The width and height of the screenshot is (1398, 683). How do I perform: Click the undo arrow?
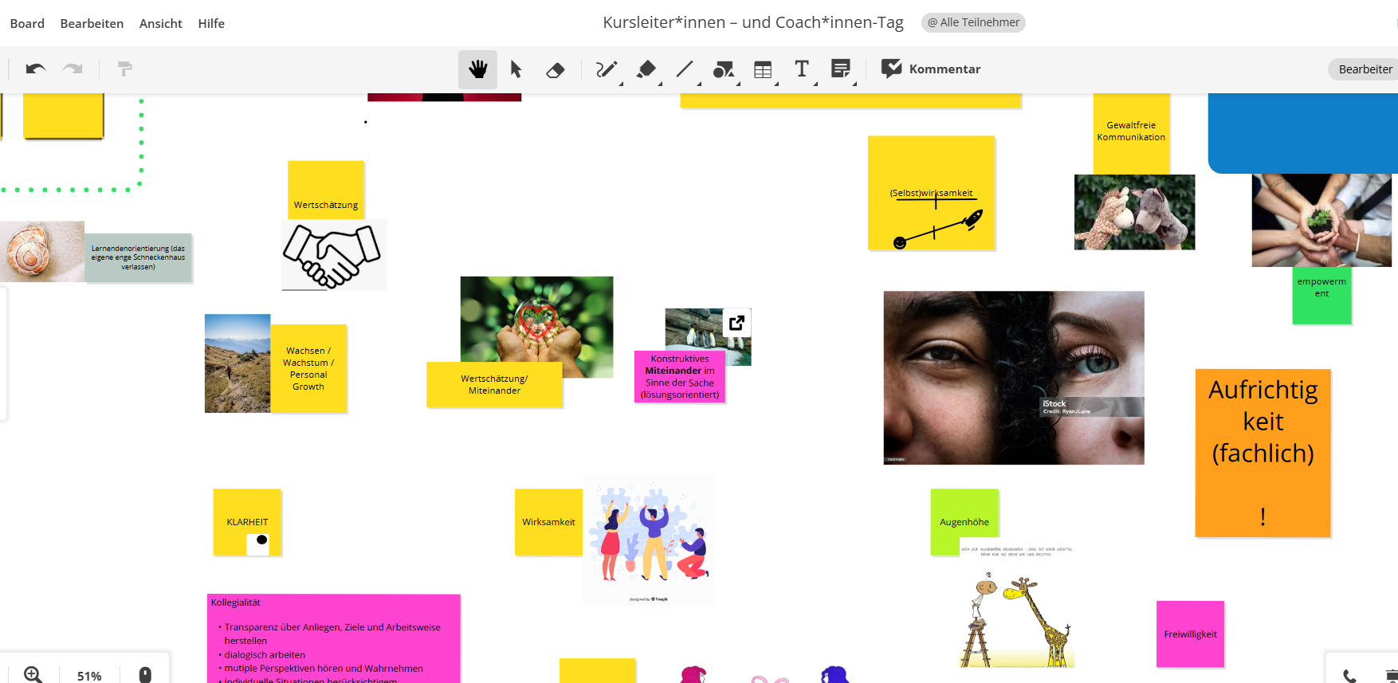pos(35,69)
